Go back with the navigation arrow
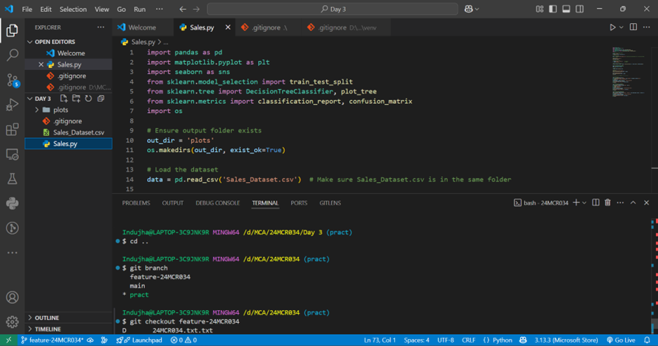Image resolution: width=658 pixels, height=346 pixels. tap(183, 9)
